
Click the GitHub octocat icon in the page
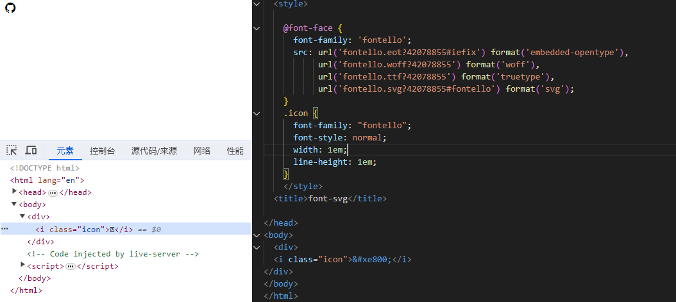click(10, 8)
